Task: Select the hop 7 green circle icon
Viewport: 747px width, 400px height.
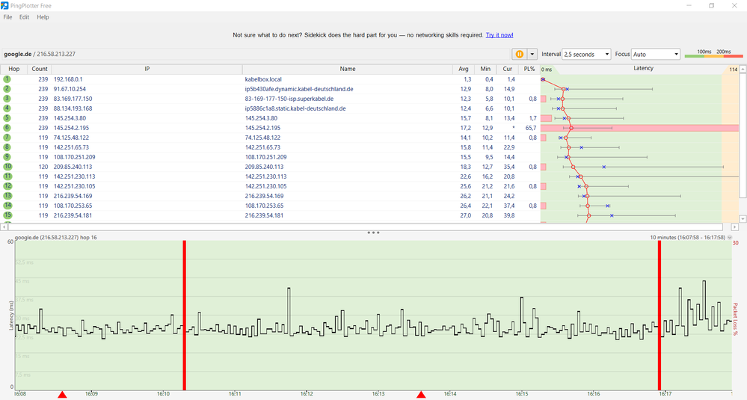Action: pos(7,138)
